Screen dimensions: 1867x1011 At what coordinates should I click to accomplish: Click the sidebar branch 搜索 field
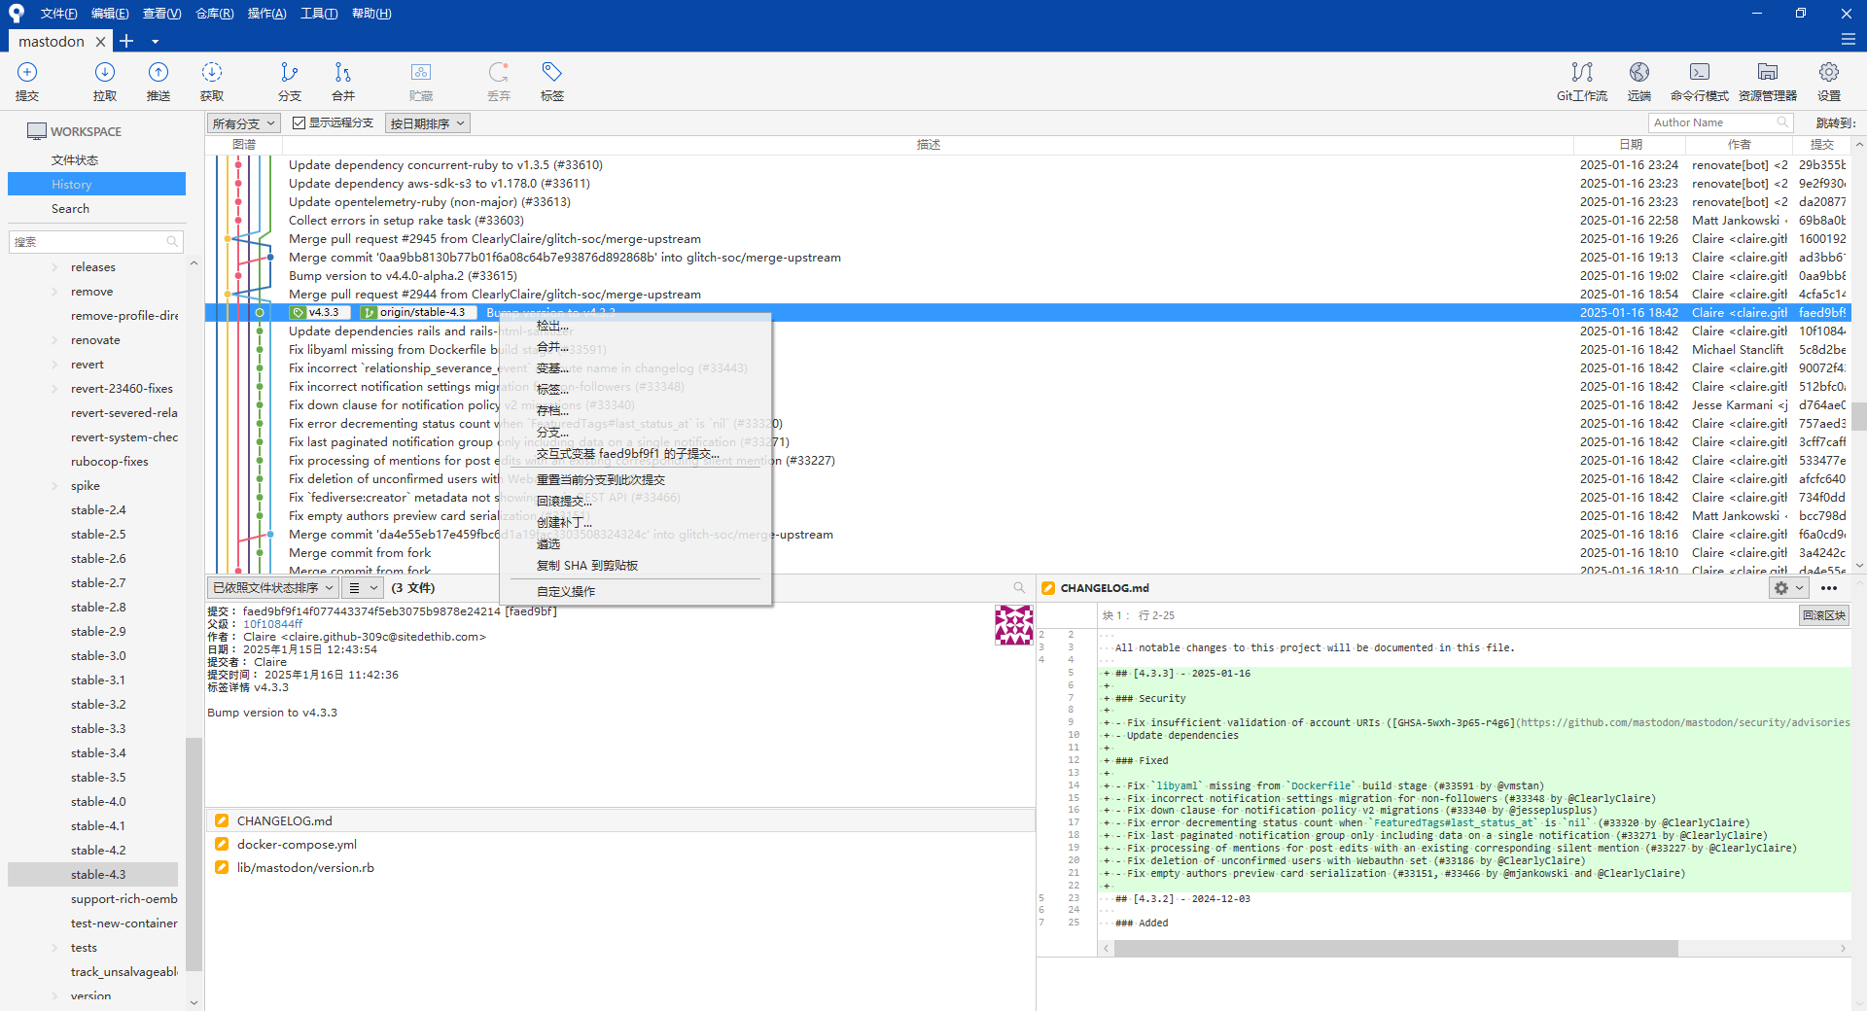(95, 241)
